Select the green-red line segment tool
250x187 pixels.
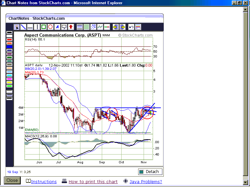[107, 27]
